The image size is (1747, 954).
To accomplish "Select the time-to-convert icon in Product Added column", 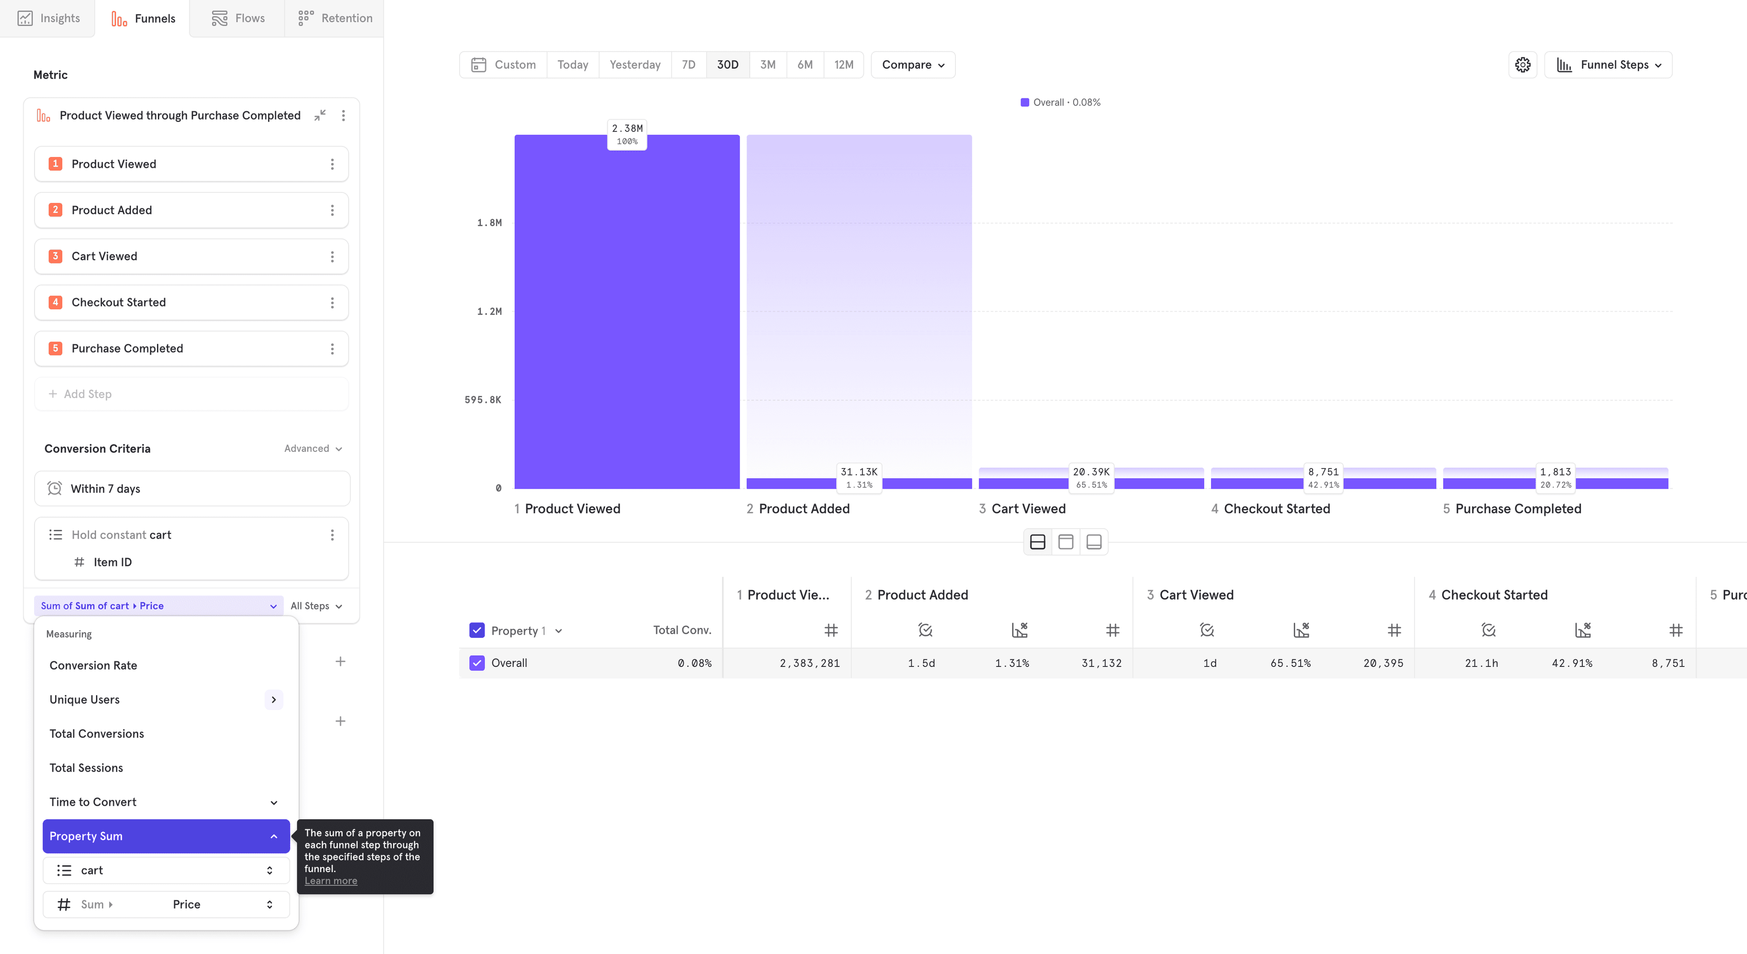I will [925, 630].
